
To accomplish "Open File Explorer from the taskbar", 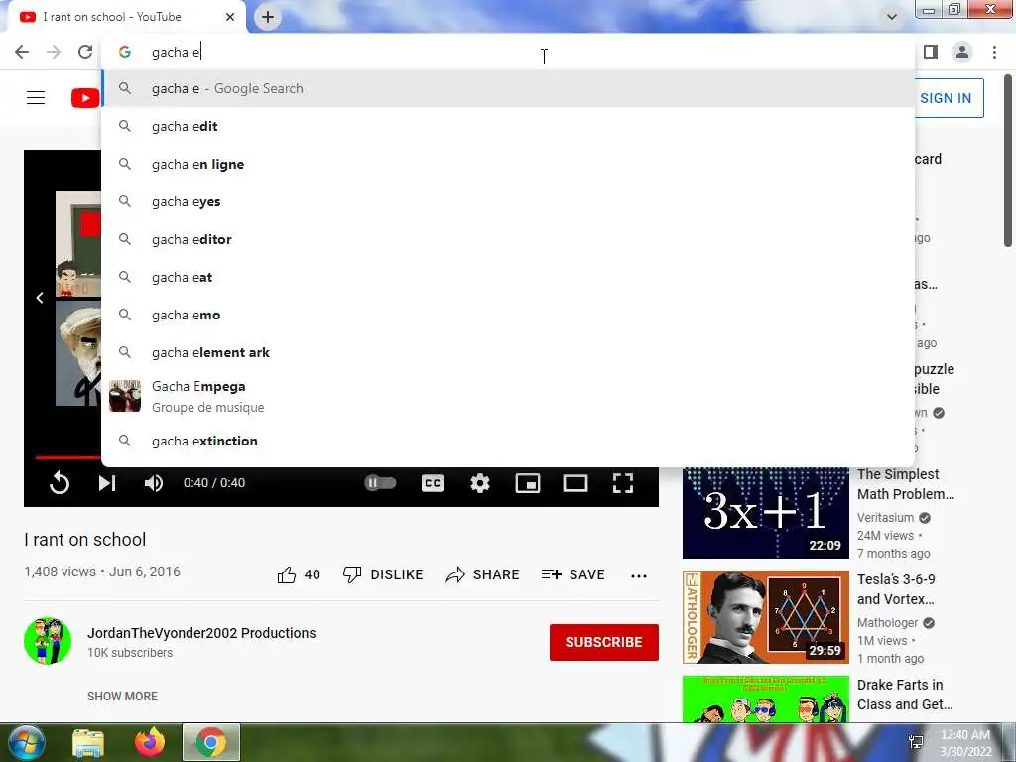I will (88, 742).
